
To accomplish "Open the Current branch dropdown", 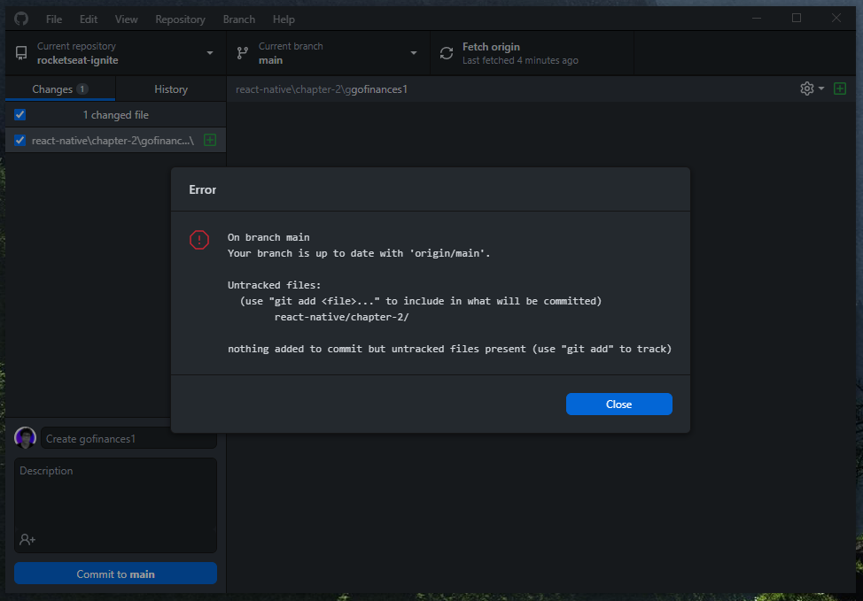I will coord(413,53).
